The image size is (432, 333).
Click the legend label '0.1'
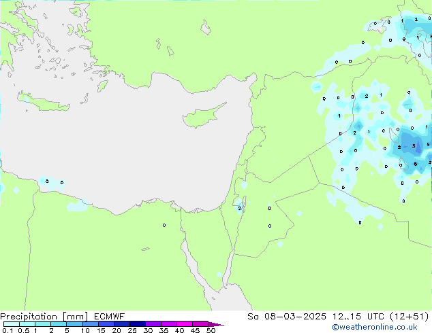7,330
